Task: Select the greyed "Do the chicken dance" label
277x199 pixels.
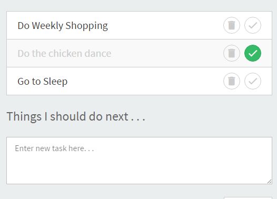Action: (x=64, y=54)
